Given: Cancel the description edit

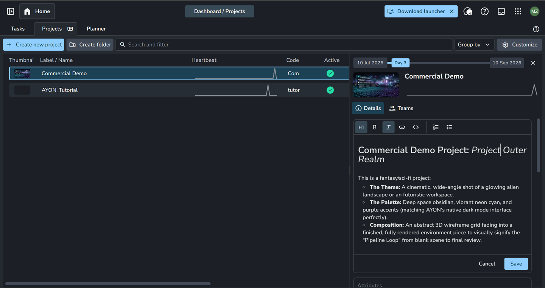Looking at the screenshot, I should 487,264.
